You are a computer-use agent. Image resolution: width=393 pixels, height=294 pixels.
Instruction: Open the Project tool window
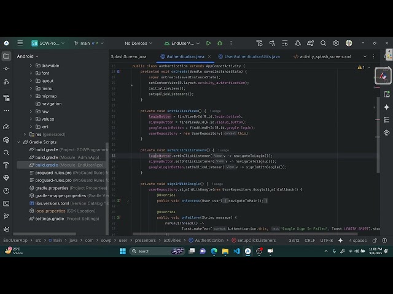[x=6, y=56]
